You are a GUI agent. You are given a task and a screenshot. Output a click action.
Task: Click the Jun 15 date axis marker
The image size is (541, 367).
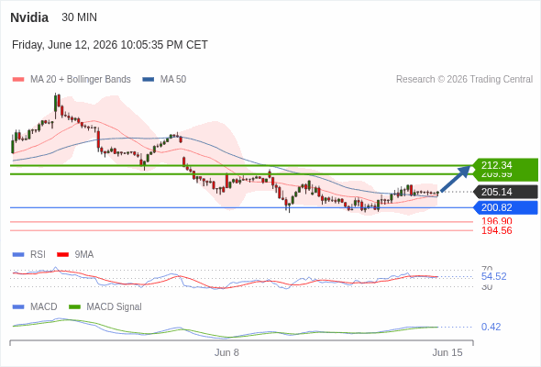[447, 352]
